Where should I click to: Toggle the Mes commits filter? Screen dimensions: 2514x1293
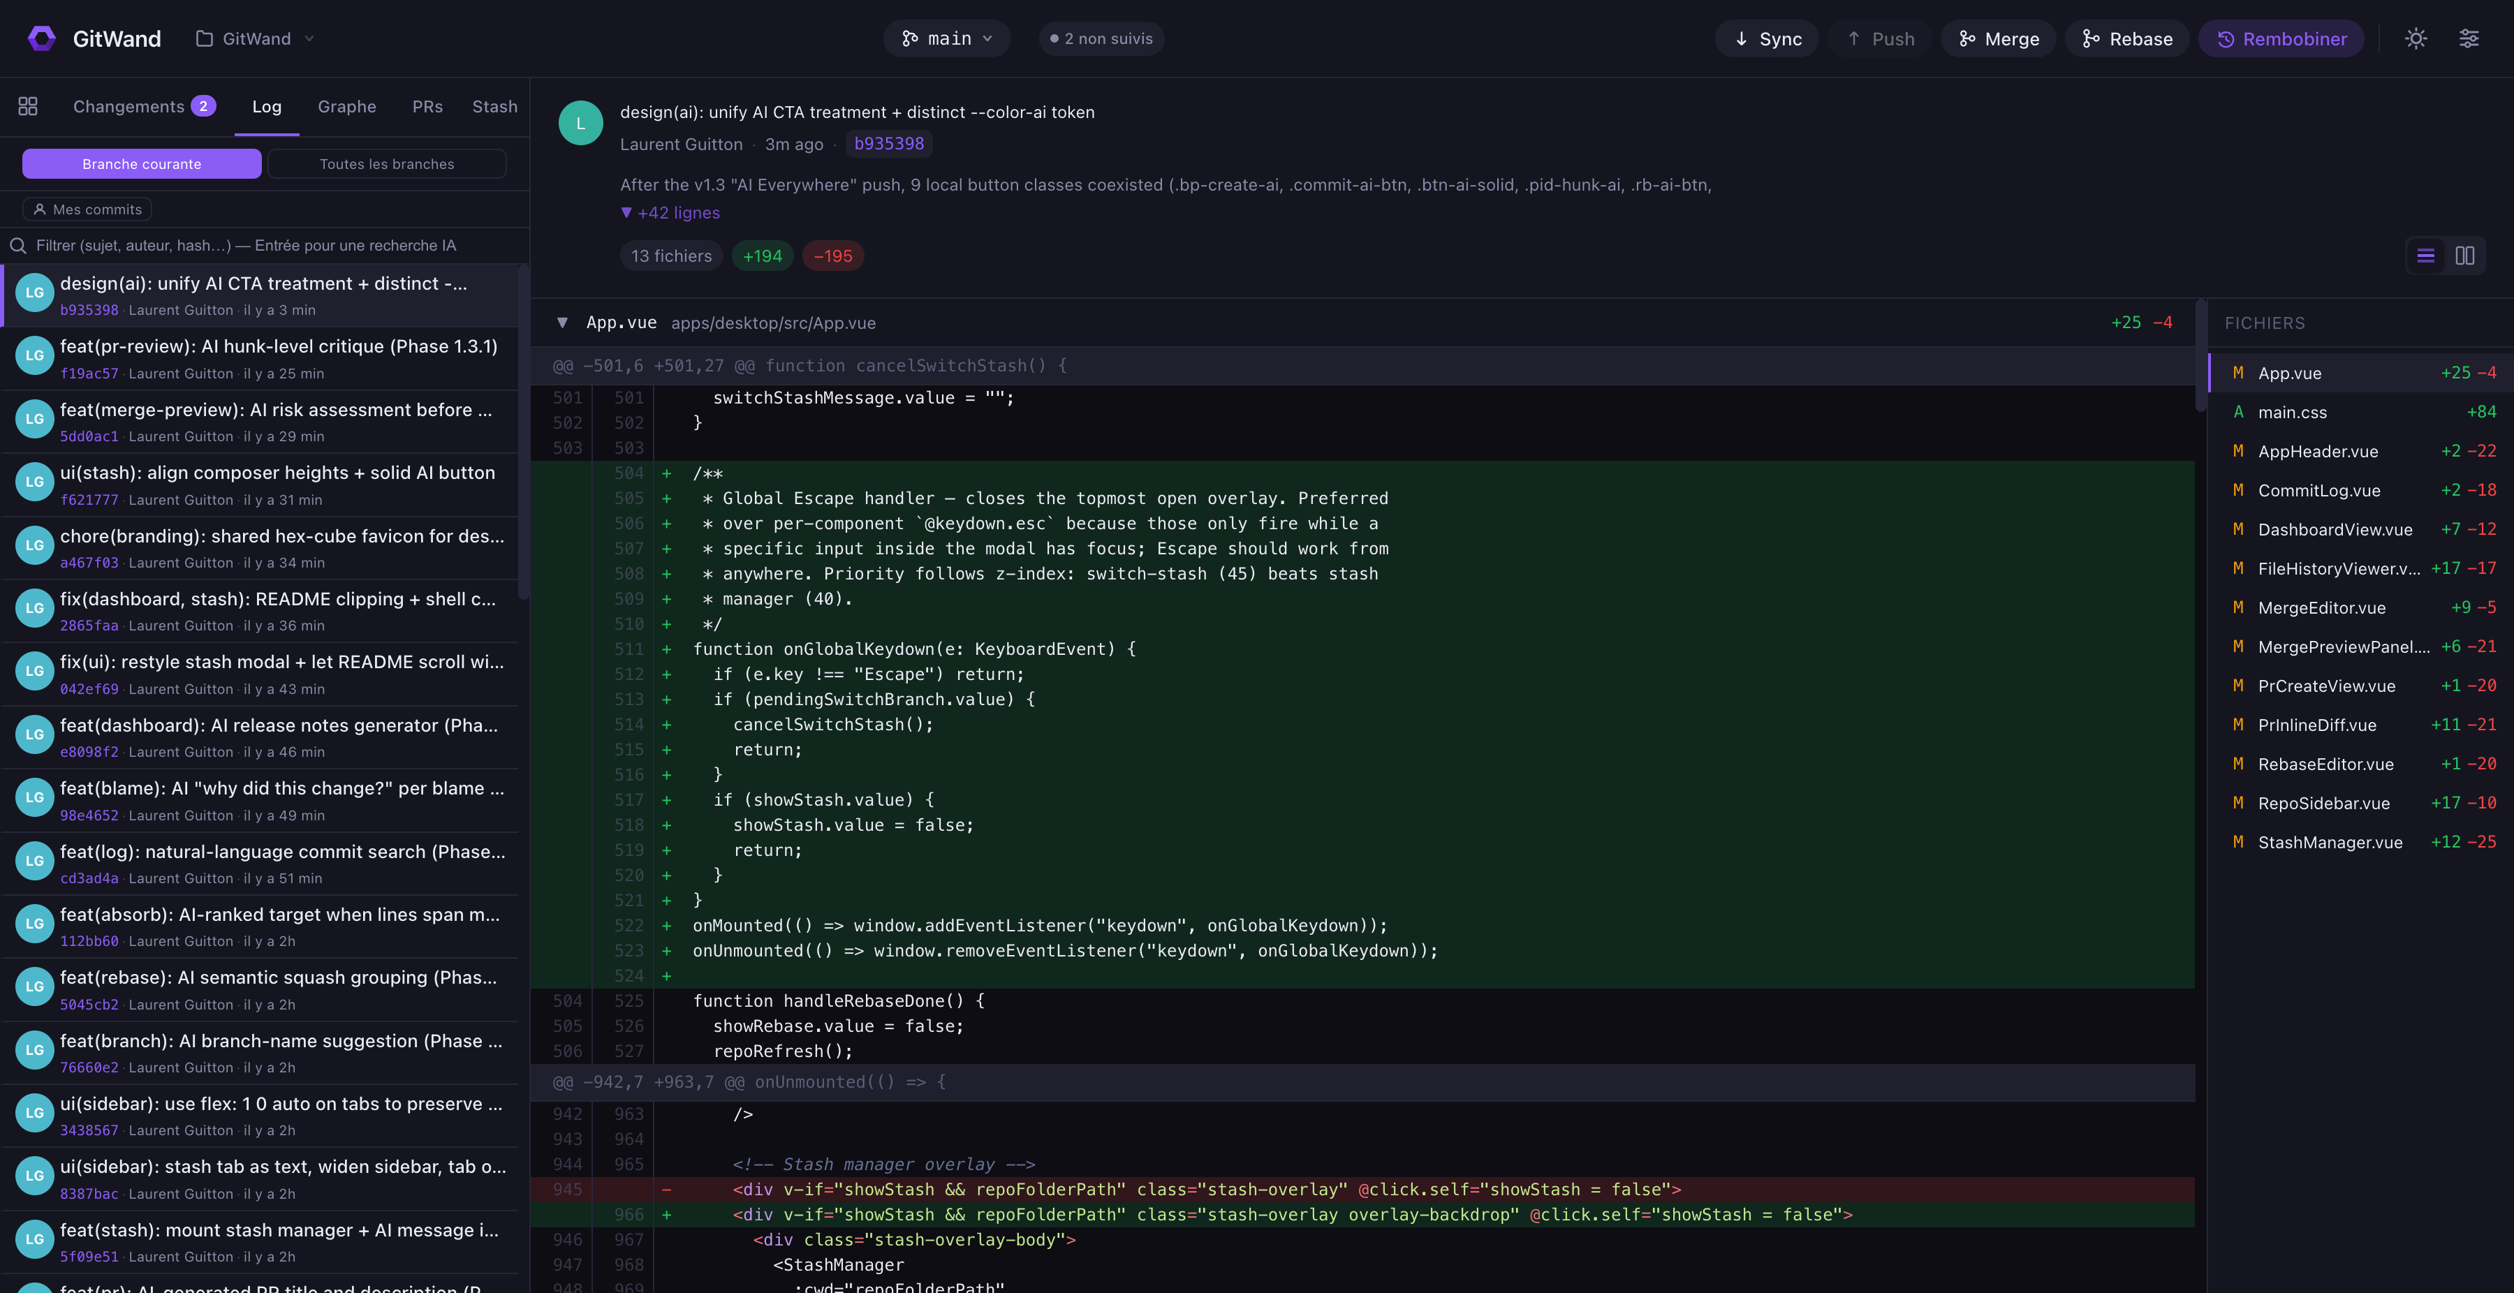click(x=86, y=209)
